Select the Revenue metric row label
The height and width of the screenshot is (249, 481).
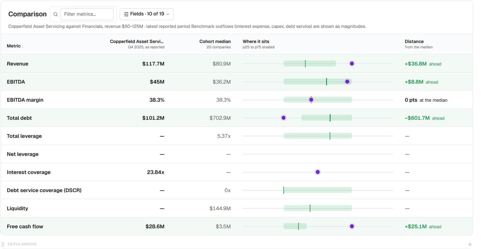[x=18, y=64]
